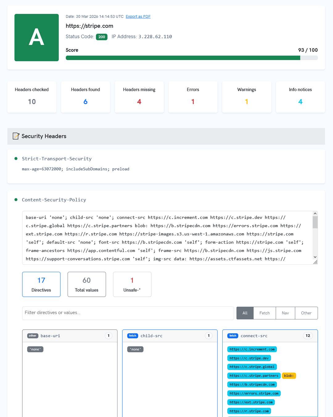Click the 'other' badge on base-uri
The height and width of the screenshot is (417, 333).
(33, 336)
